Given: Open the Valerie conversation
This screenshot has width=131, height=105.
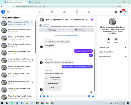Looking at the screenshot, I should point(17,53).
